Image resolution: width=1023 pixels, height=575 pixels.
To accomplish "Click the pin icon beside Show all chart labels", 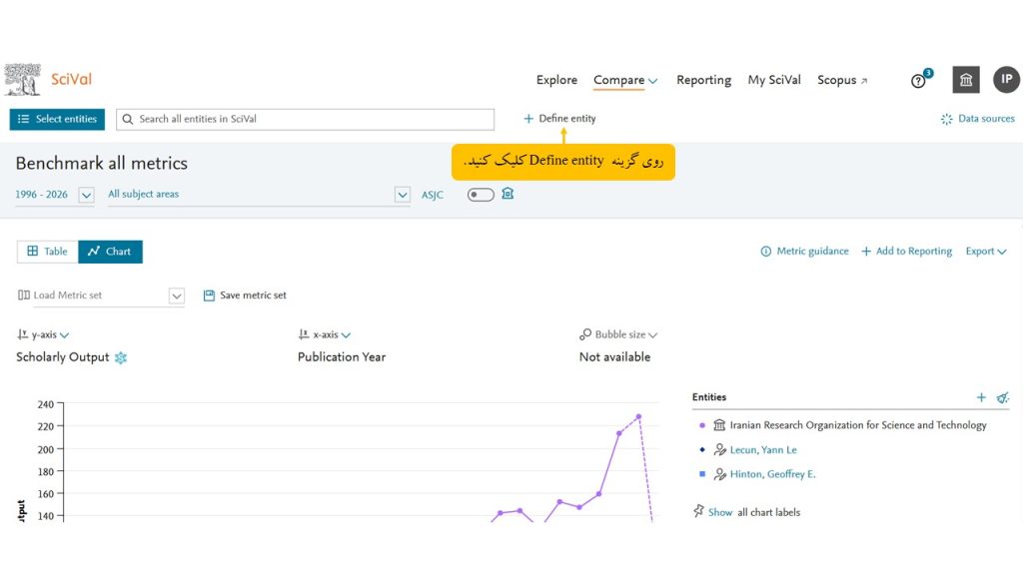I will coord(698,511).
